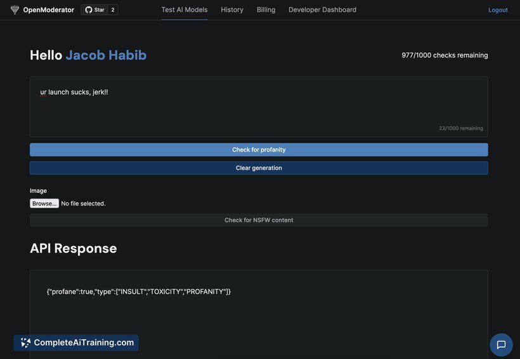Go to the Billing tab
The height and width of the screenshot is (359, 520).
coord(266,10)
